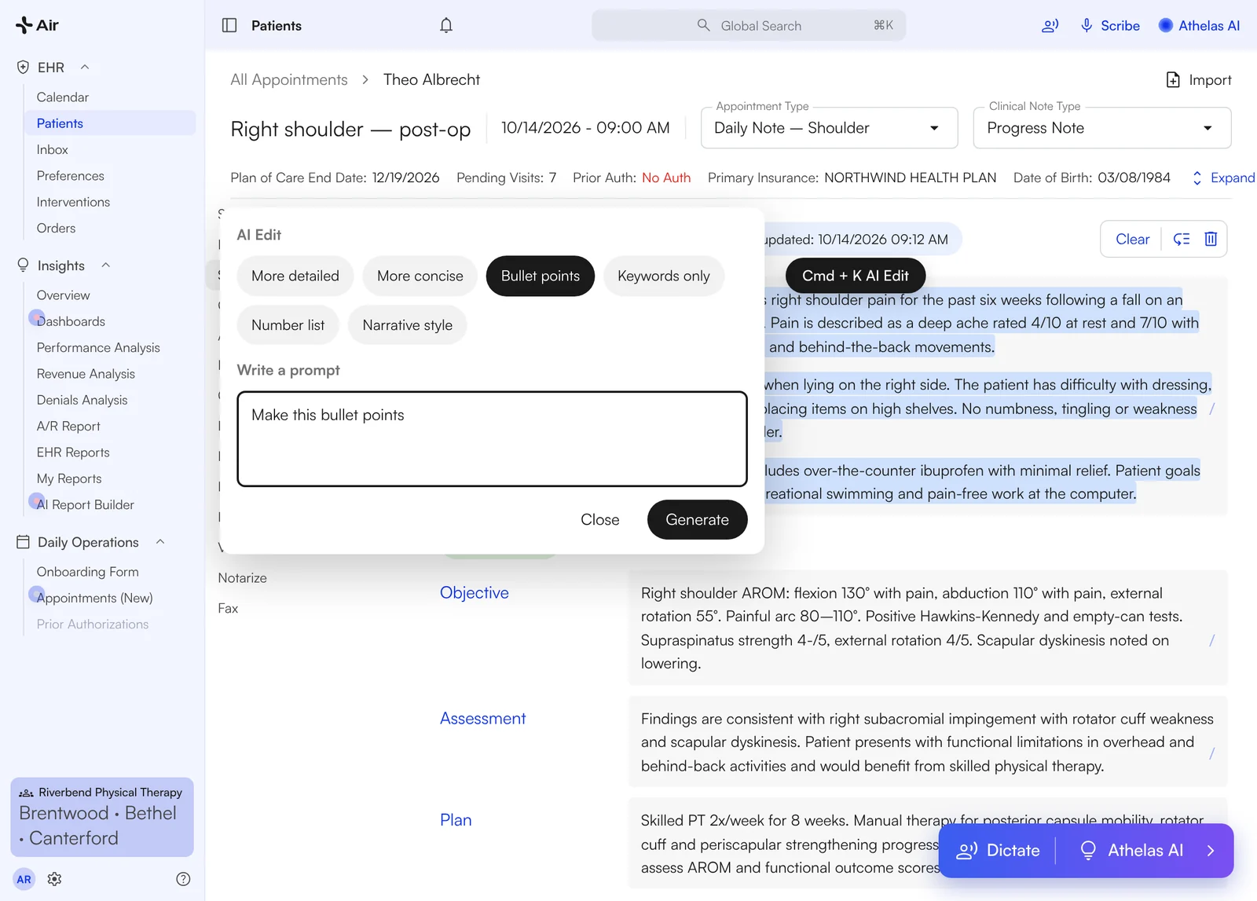1257x901 pixels.
Task: Open Athelas AI from floating bar
Action: click(1131, 851)
